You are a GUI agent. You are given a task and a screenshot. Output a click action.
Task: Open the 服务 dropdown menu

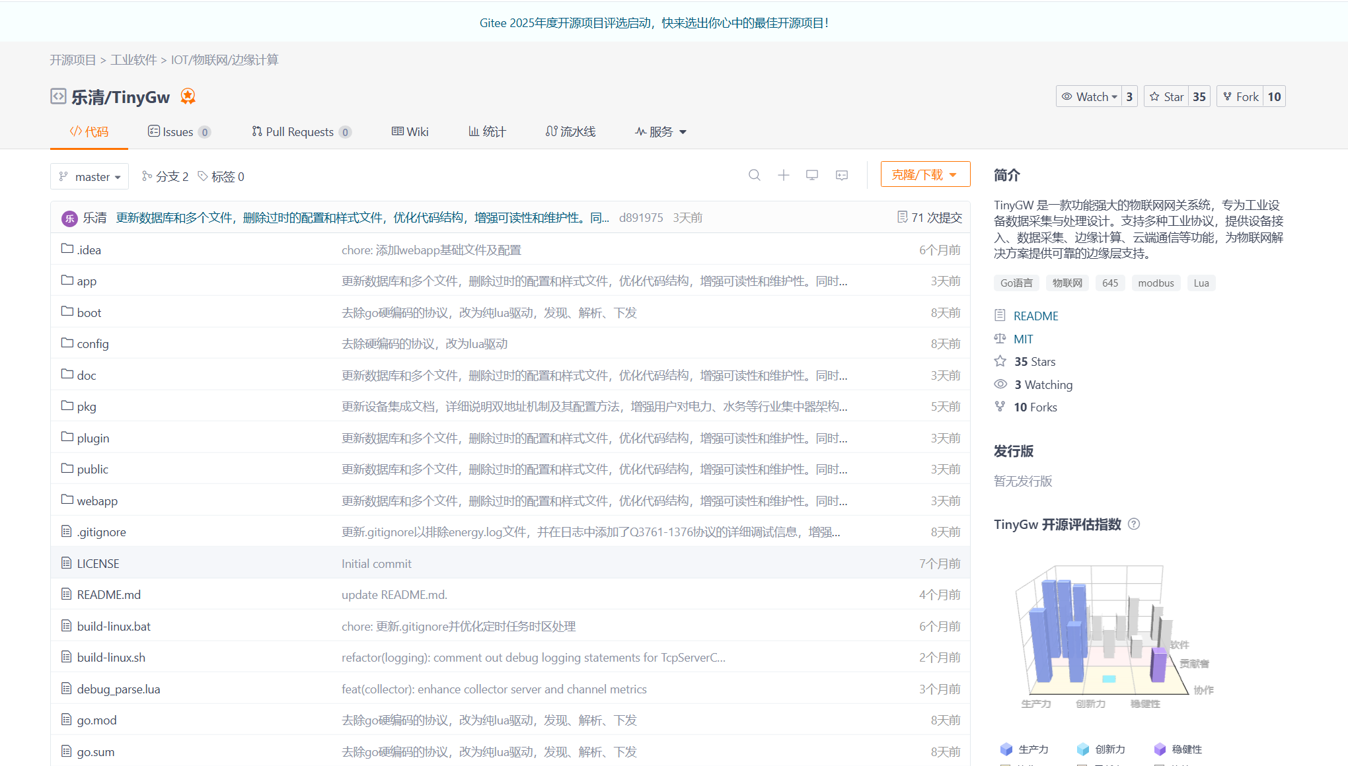click(x=660, y=131)
